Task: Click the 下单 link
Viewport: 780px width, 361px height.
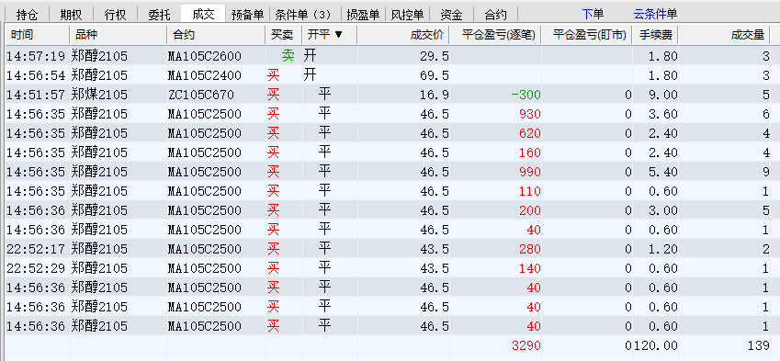Action: click(x=593, y=14)
